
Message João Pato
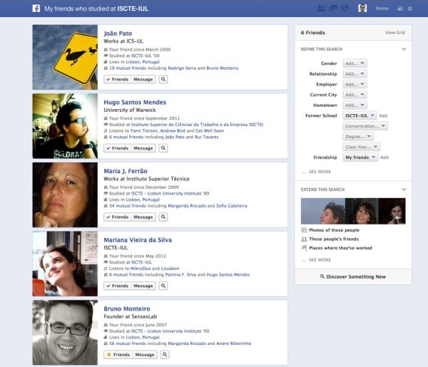coord(143,79)
